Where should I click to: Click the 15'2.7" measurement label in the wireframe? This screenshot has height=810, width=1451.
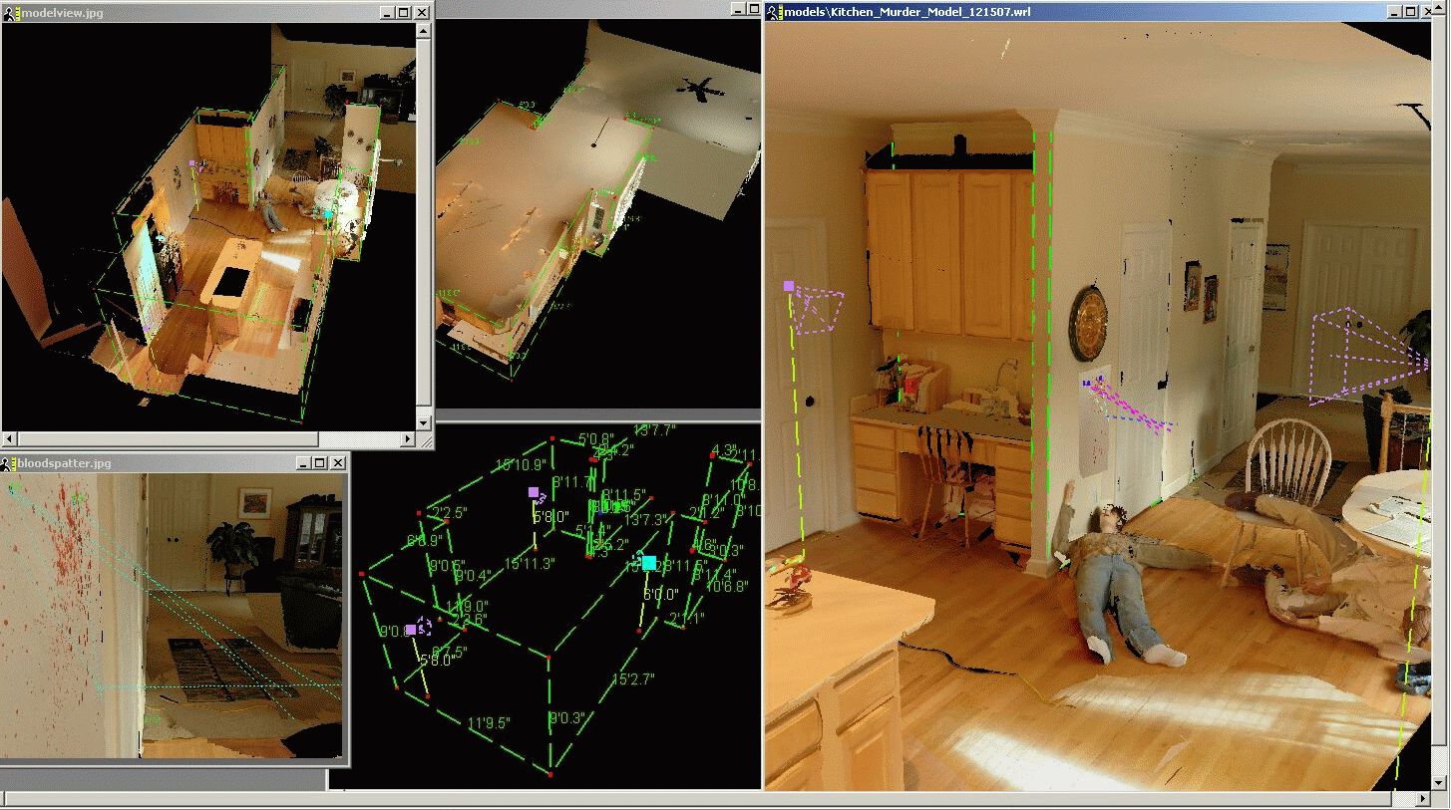pyautogui.click(x=633, y=679)
